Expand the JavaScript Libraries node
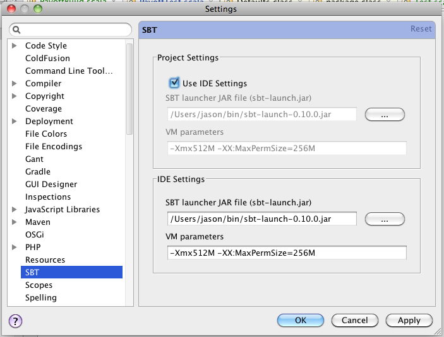444x337 pixels. [x=14, y=209]
